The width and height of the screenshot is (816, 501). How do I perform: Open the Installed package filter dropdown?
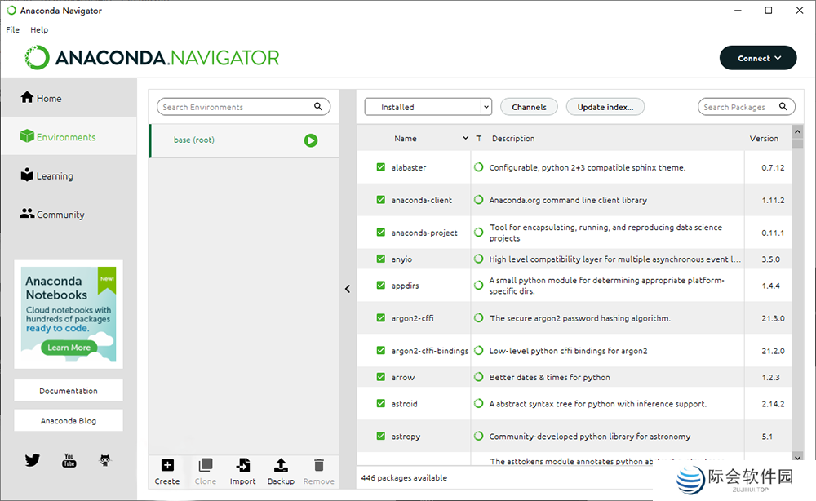pyautogui.click(x=428, y=107)
